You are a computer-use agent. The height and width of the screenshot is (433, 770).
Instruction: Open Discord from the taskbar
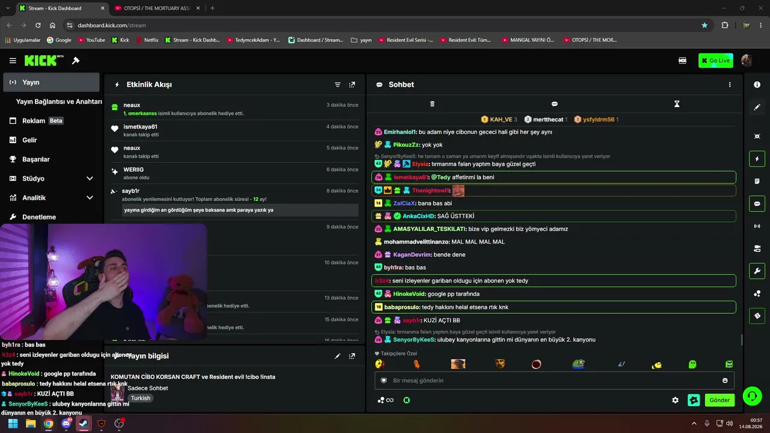(66, 423)
